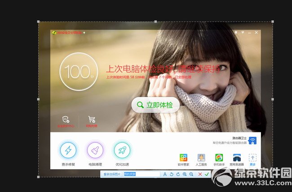Viewport: 292px width, 192px height.
Task: Select the text tool A icon
Action: [x=165, y=174]
